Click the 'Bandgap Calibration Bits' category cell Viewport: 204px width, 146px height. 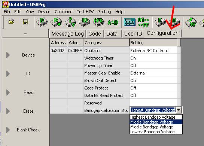point(106,110)
